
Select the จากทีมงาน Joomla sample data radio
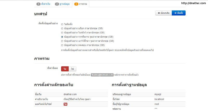[62, 37]
